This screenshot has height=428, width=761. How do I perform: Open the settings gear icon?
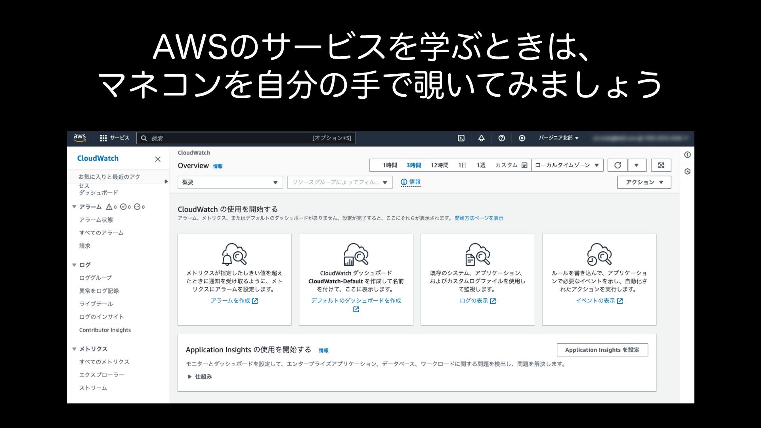point(522,138)
